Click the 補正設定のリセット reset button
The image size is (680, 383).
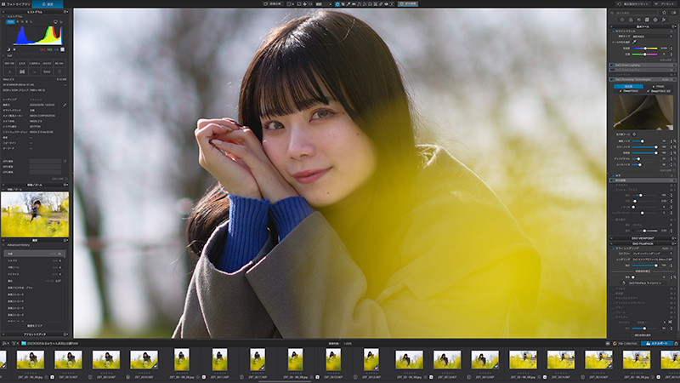632,4
